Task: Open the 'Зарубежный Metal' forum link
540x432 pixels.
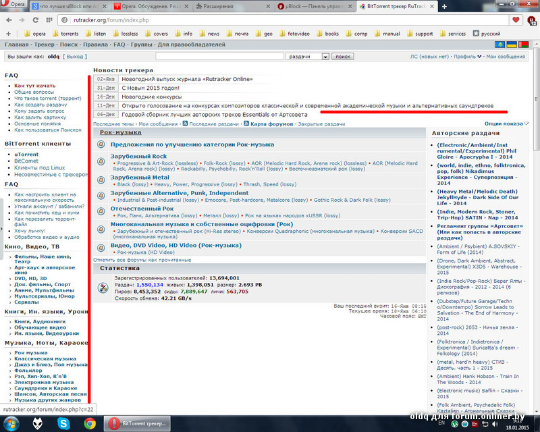Action: tap(138, 177)
